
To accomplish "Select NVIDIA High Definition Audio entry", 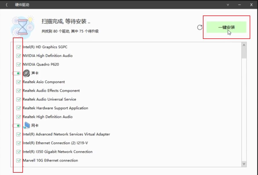I will point(47,56).
